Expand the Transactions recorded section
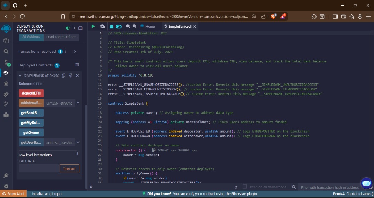The image size is (374, 198). 75,51
